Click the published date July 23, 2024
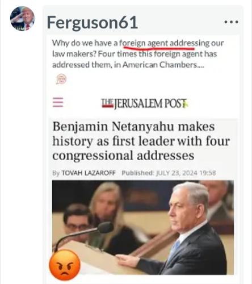Screen dimensions: 252x284 [x=186, y=173]
